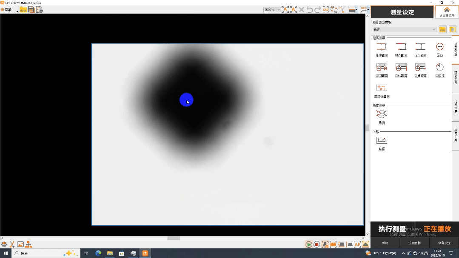Switch to the fourth vertical tab on right edge
The image size is (459, 258).
coord(456,135)
